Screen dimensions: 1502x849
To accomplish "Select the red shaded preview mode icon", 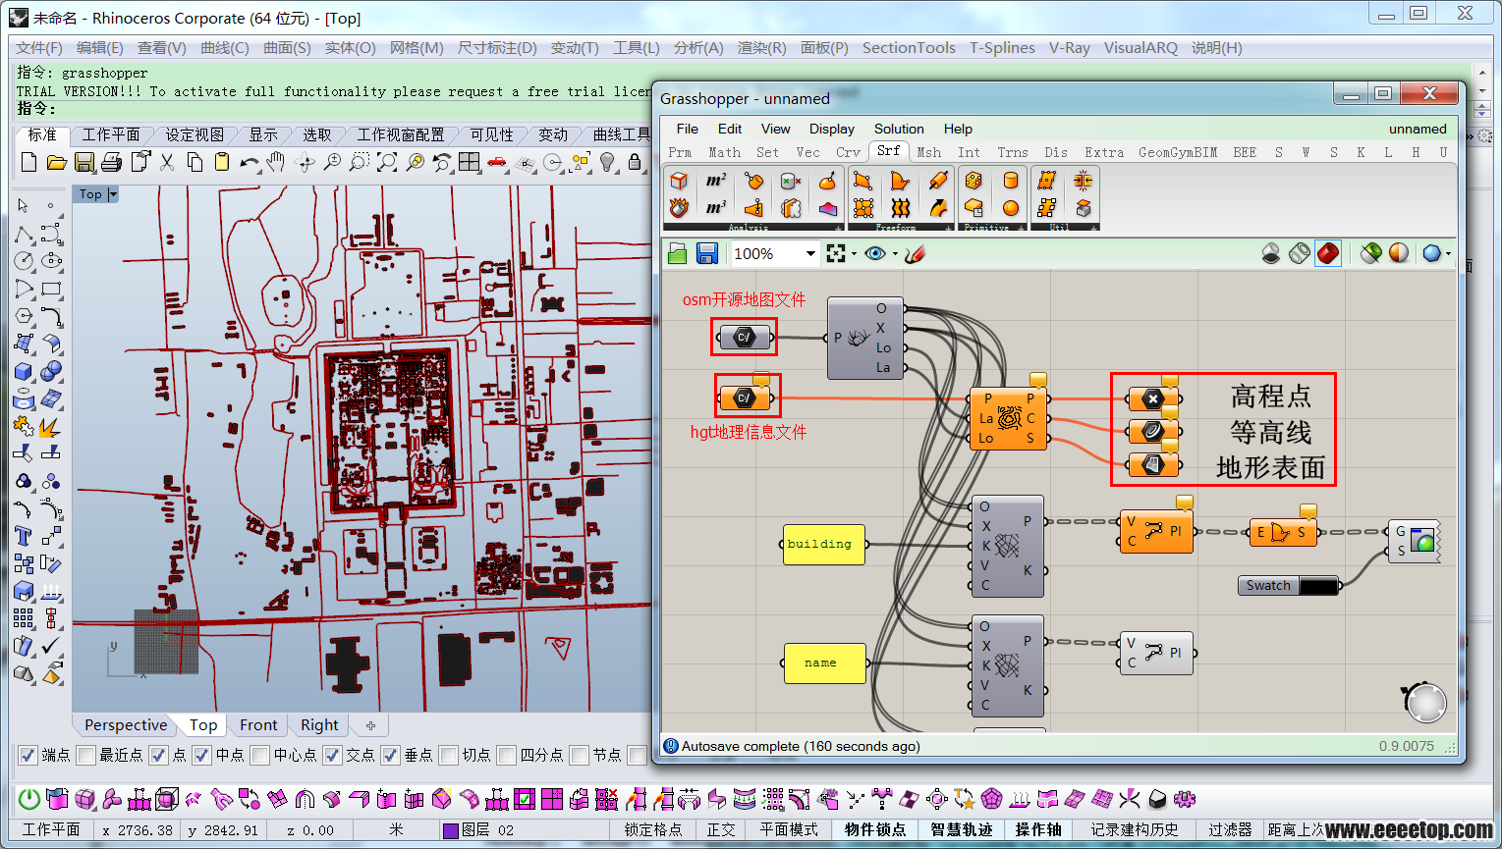I will [x=1328, y=253].
